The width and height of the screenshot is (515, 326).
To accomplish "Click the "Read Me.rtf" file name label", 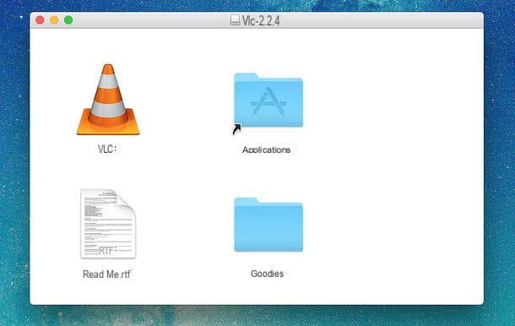I will [106, 274].
